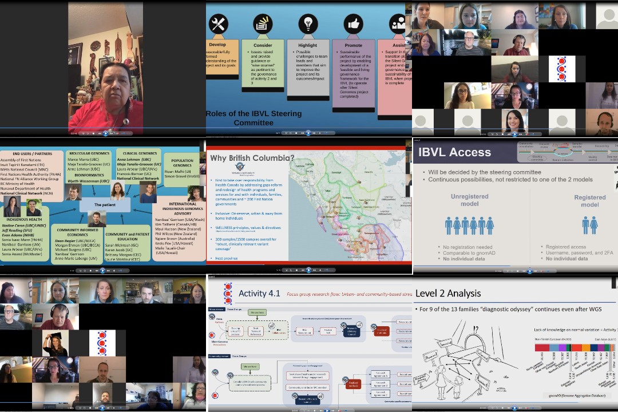Click the five-person Unregistered model icon
The height and width of the screenshot is (412, 618).
click(469, 225)
